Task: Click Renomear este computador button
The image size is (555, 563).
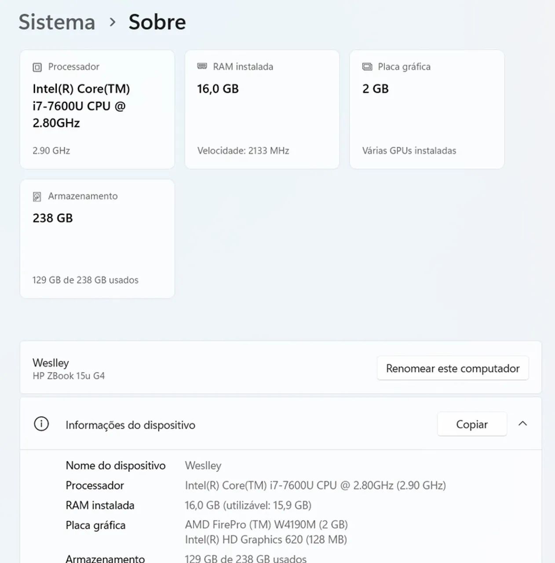Action: 453,368
